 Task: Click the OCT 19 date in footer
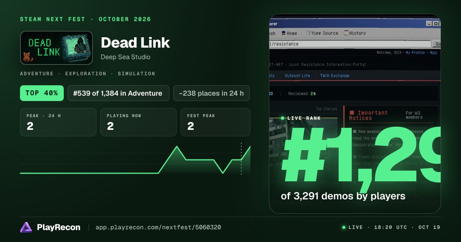(429, 227)
